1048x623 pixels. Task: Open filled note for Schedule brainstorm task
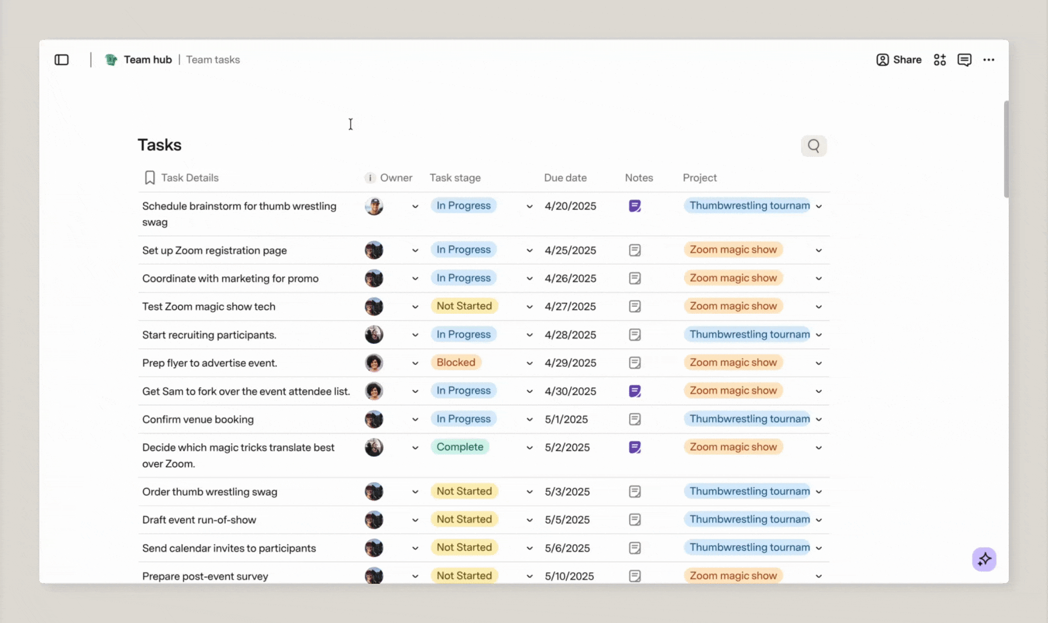coord(635,206)
